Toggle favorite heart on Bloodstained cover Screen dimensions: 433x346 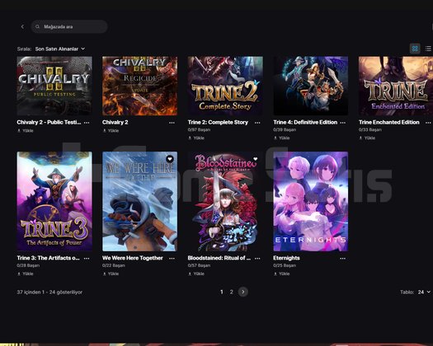(256, 159)
